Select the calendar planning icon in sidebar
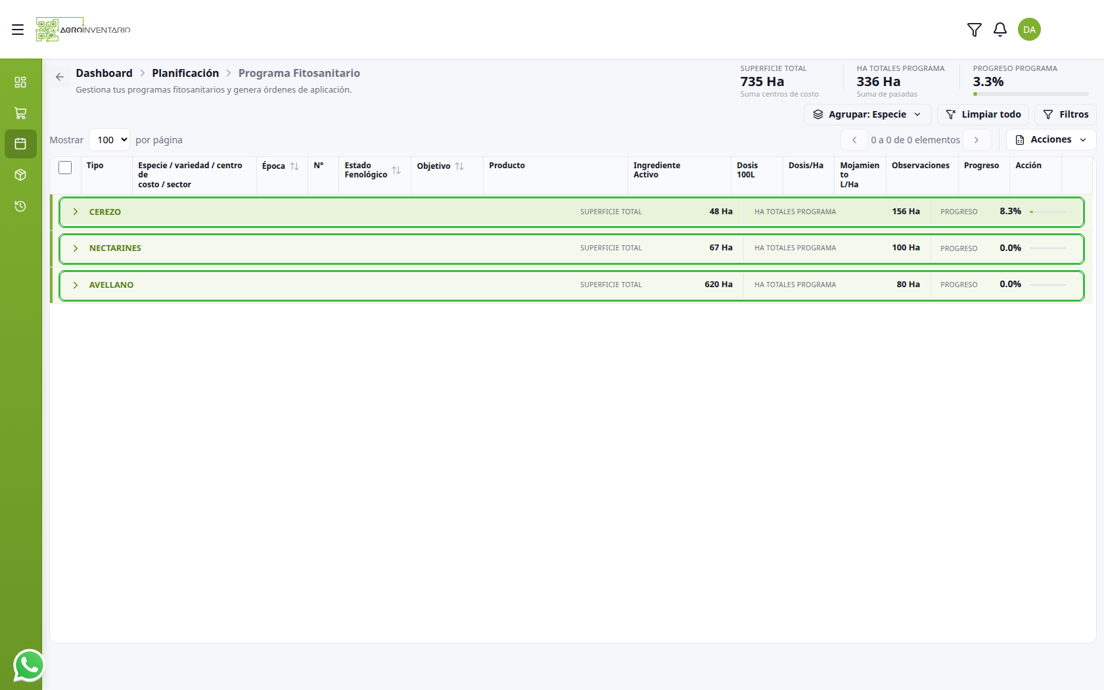This screenshot has width=1104, height=690. point(20,144)
